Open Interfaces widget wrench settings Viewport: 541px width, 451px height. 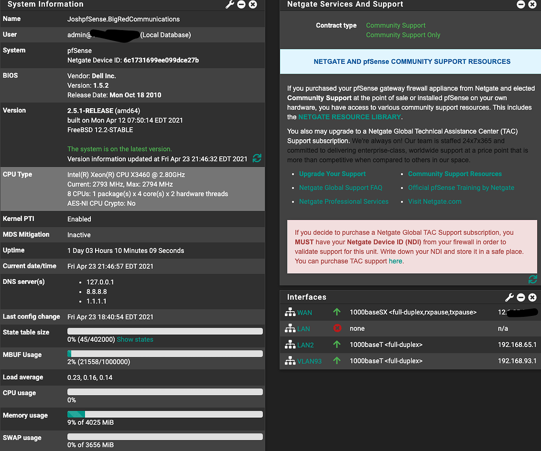(x=509, y=298)
